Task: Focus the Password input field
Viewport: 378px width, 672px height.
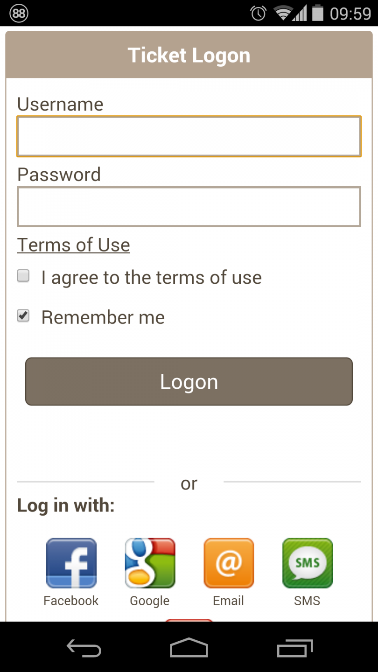Action: click(x=189, y=207)
